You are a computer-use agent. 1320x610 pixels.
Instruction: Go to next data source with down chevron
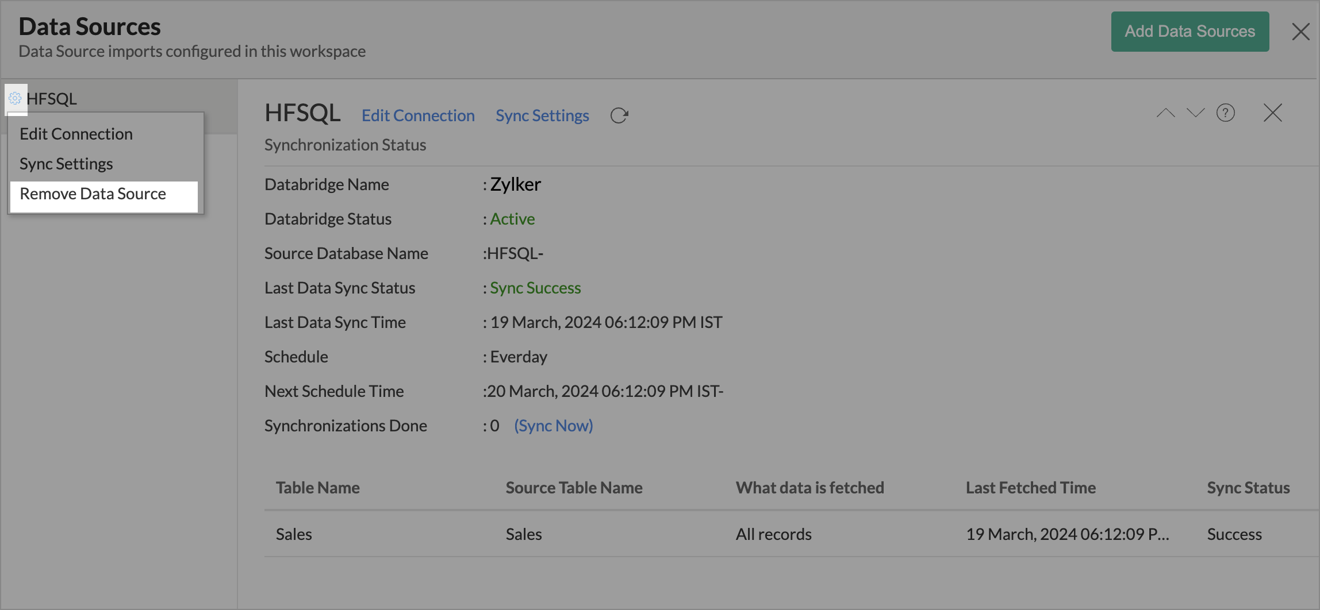tap(1195, 113)
